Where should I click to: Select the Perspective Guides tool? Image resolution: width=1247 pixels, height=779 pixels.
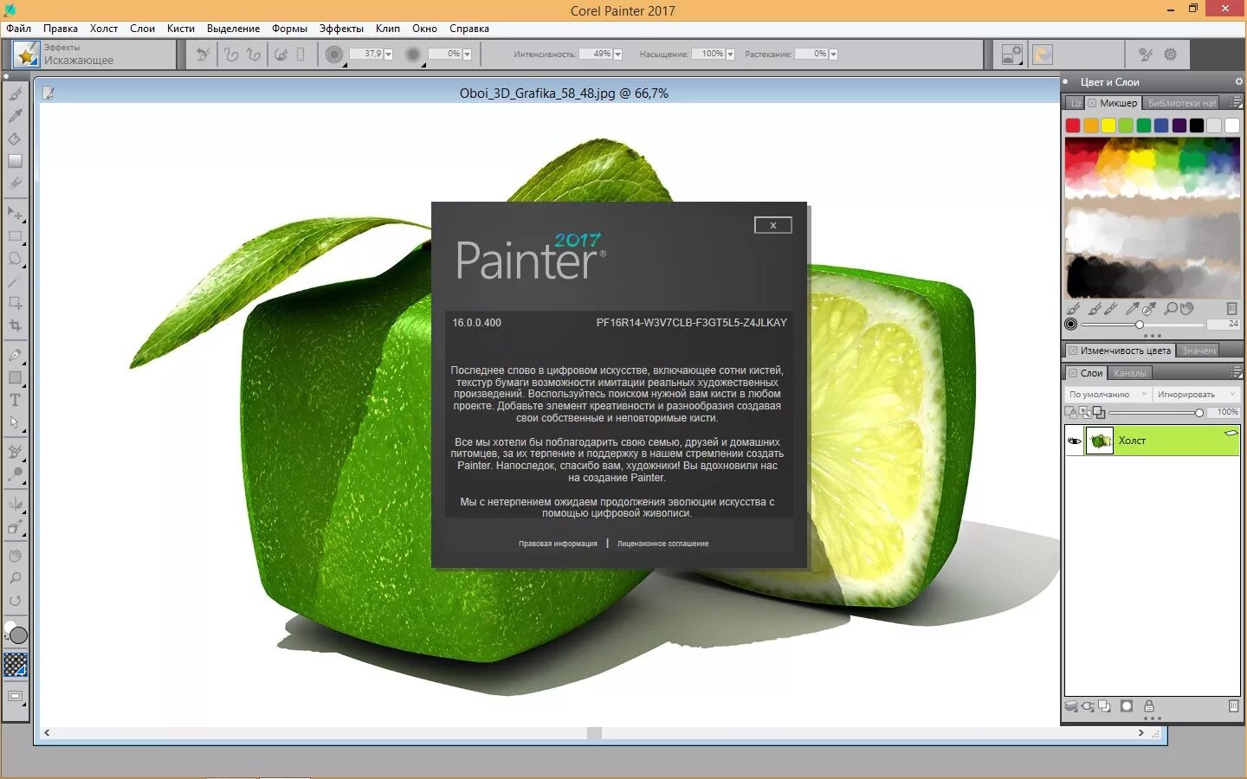tap(15, 526)
